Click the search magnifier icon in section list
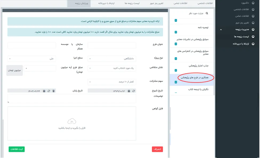The height and width of the screenshot is (158, 260). (x=207, y=13)
